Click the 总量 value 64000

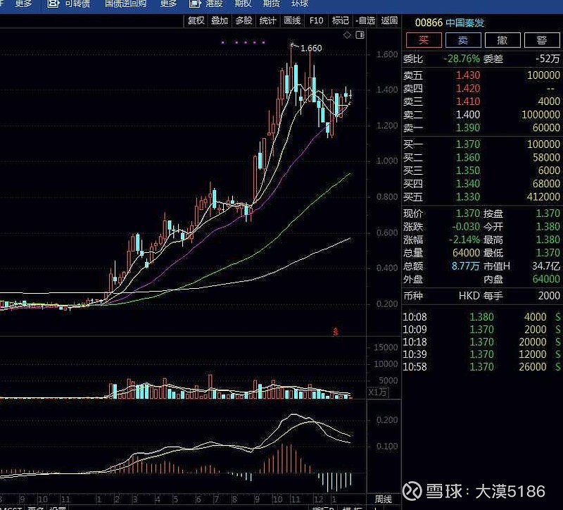[x=466, y=253]
